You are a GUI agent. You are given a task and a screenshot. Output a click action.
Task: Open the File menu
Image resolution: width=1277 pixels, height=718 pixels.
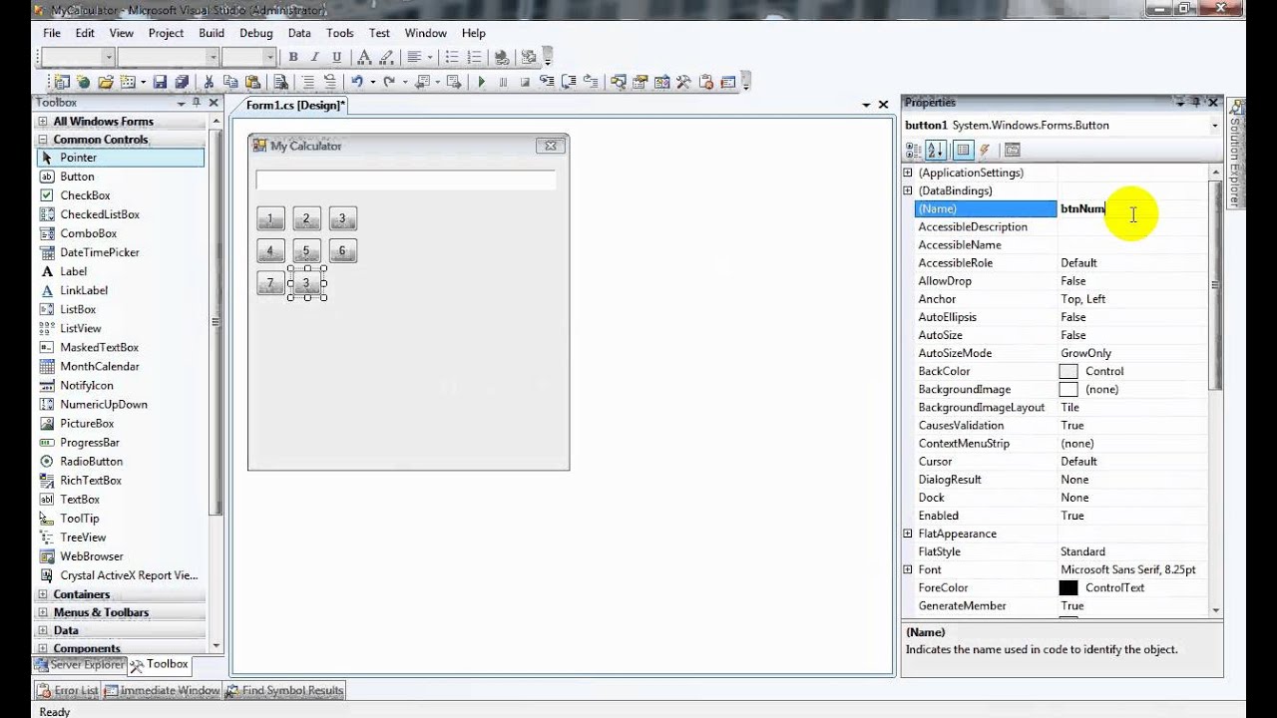pyautogui.click(x=52, y=33)
